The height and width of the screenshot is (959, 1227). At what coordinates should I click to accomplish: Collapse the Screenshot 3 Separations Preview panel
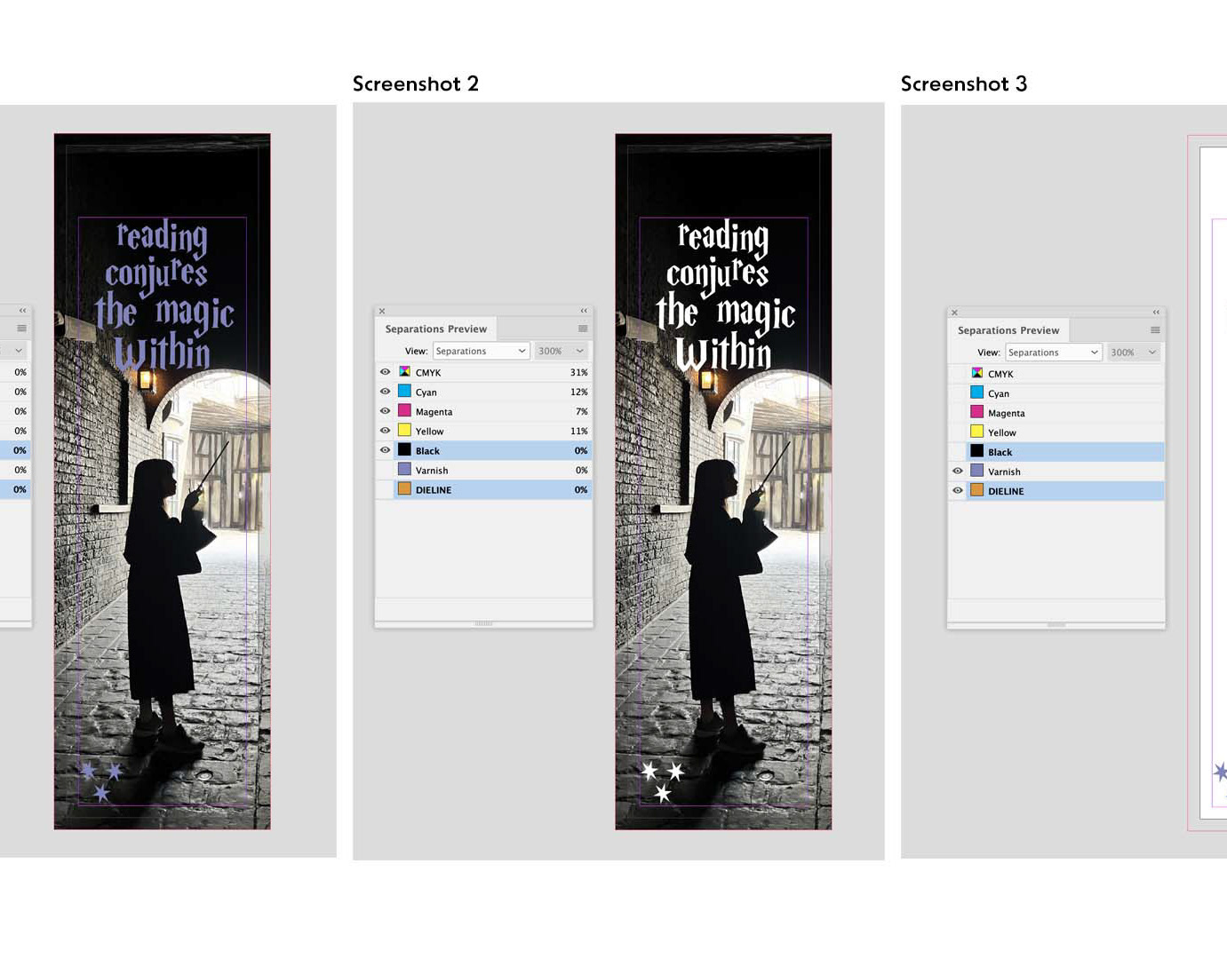coord(1156,313)
